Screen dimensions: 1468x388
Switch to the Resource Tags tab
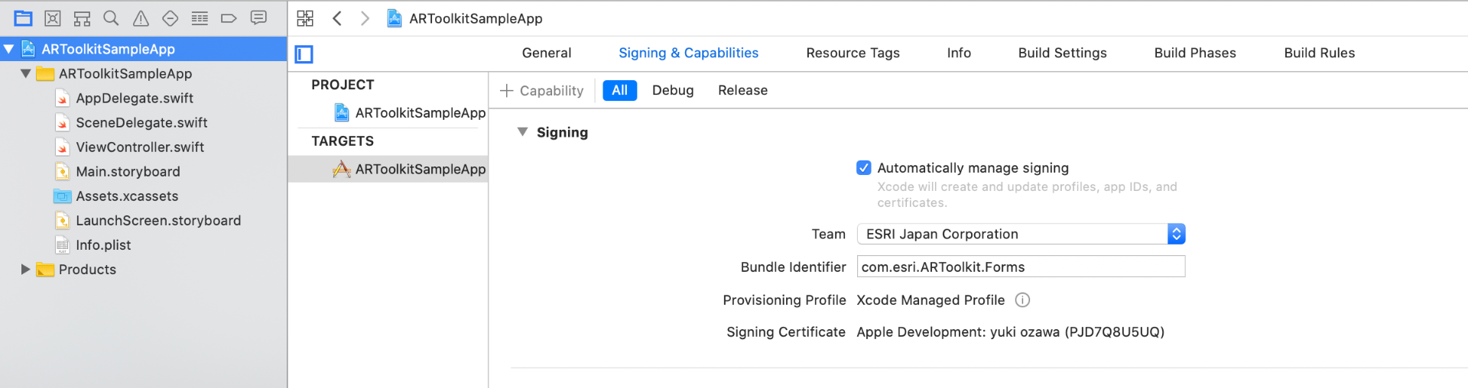click(x=853, y=53)
